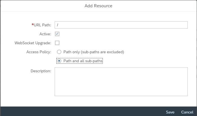Click the checkmark icon in Active box
Viewport: 197px width, 116px height.
coord(57,34)
